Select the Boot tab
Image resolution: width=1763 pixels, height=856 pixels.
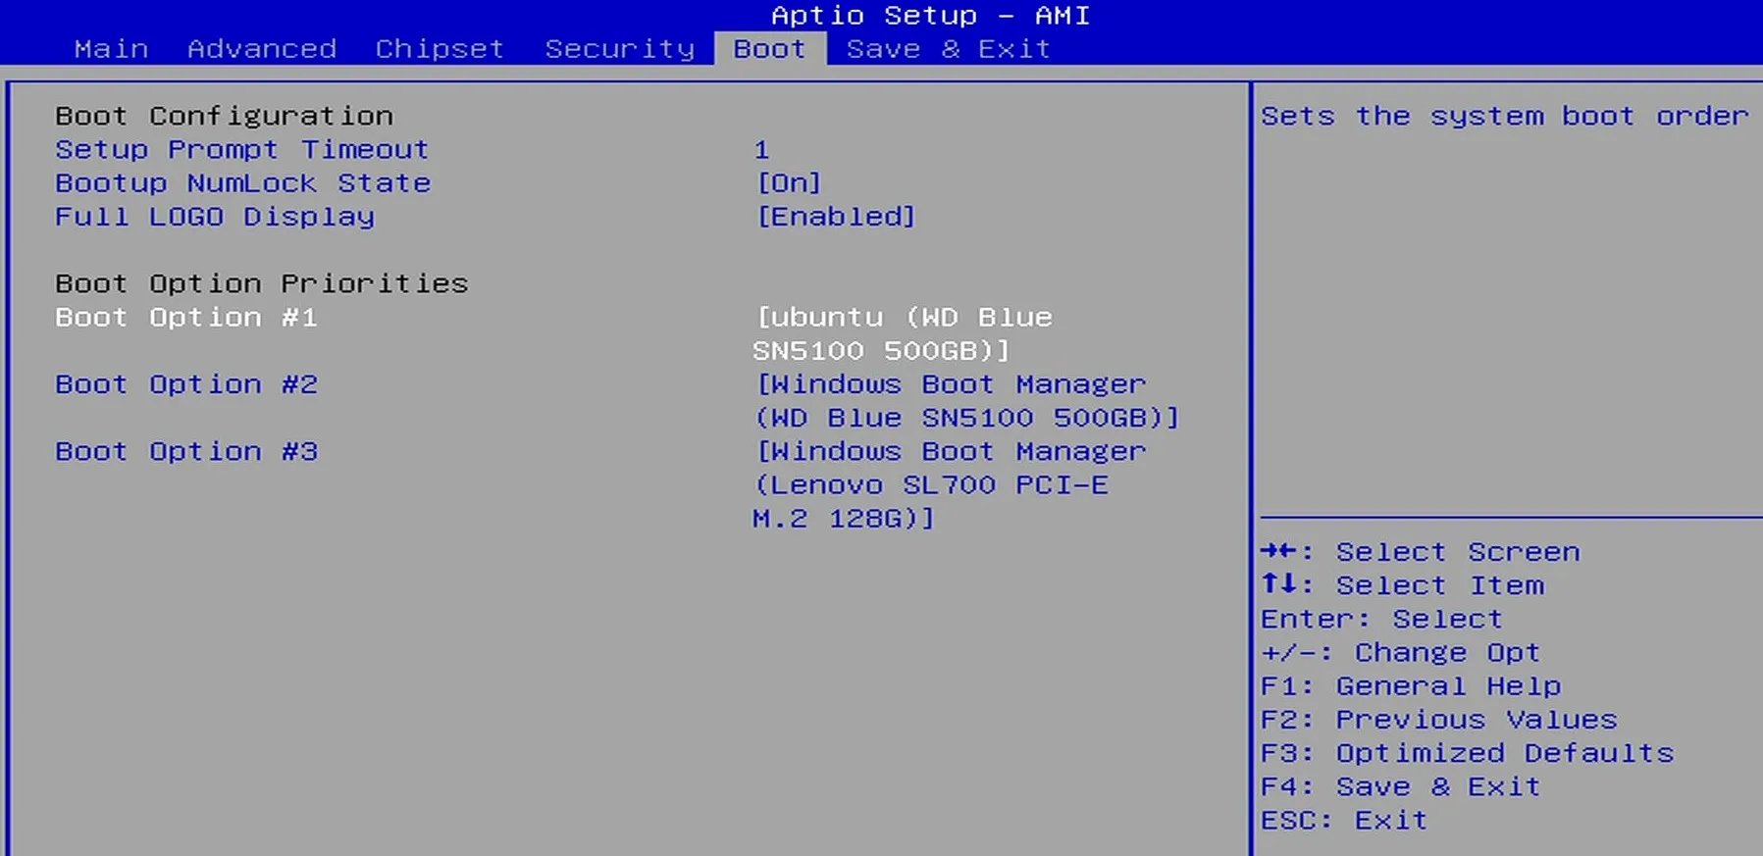coord(770,49)
